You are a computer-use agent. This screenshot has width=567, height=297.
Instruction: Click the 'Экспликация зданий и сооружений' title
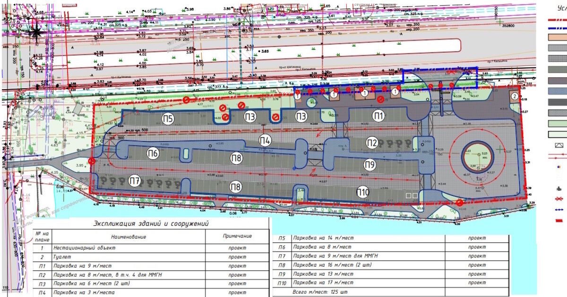pyautogui.click(x=151, y=223)
